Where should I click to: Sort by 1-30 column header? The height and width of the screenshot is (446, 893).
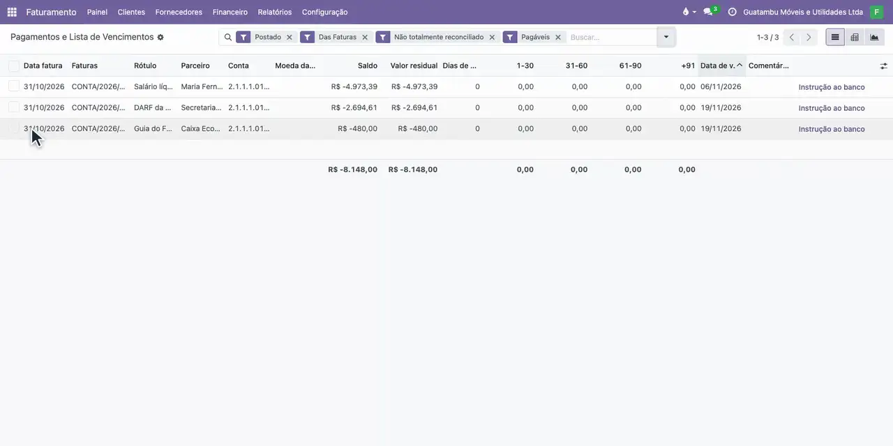(x=525, y=66)
